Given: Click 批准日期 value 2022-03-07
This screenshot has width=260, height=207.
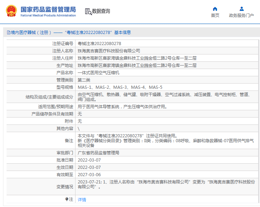Looking at the screenshot, I should click(x=89, y=160).
